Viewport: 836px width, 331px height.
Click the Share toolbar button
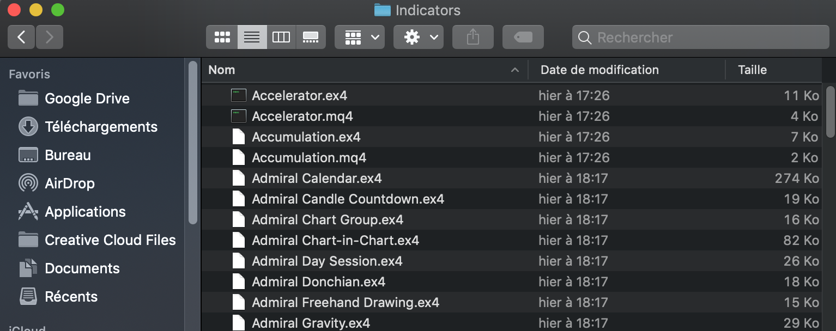coord(473,37)
